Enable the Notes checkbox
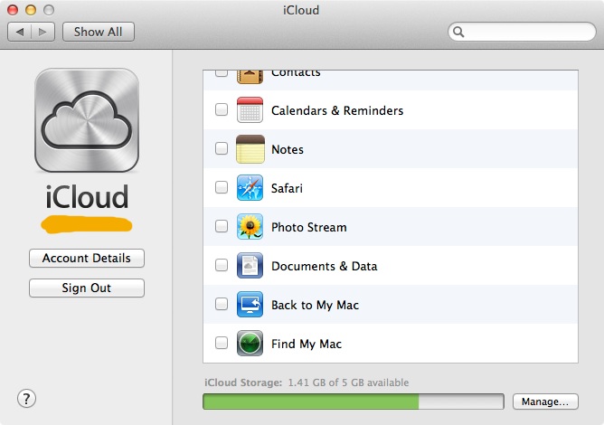The width and height of the screenshot is (604, 425). [x=222, y=148]
